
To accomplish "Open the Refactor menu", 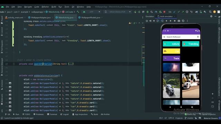I will 45,7.
